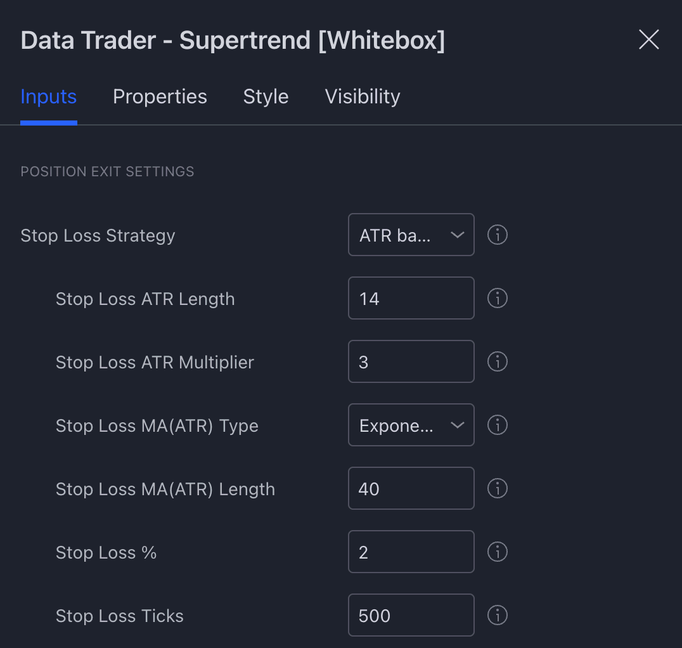Open the info tooltip for Stop Loss Strategy
The width and height of the screenshot is (682, 648).
[498, 235]
